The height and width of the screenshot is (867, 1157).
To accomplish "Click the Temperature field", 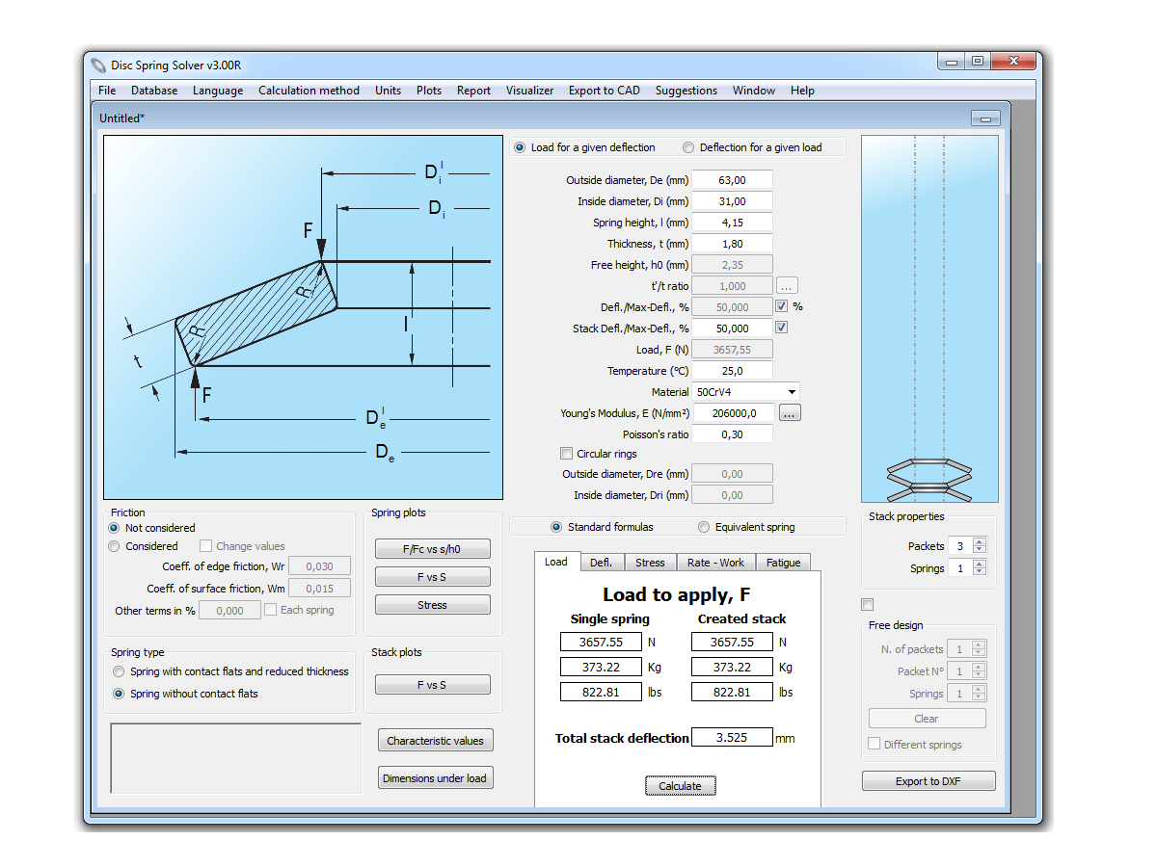I will (x=732, y=371).
